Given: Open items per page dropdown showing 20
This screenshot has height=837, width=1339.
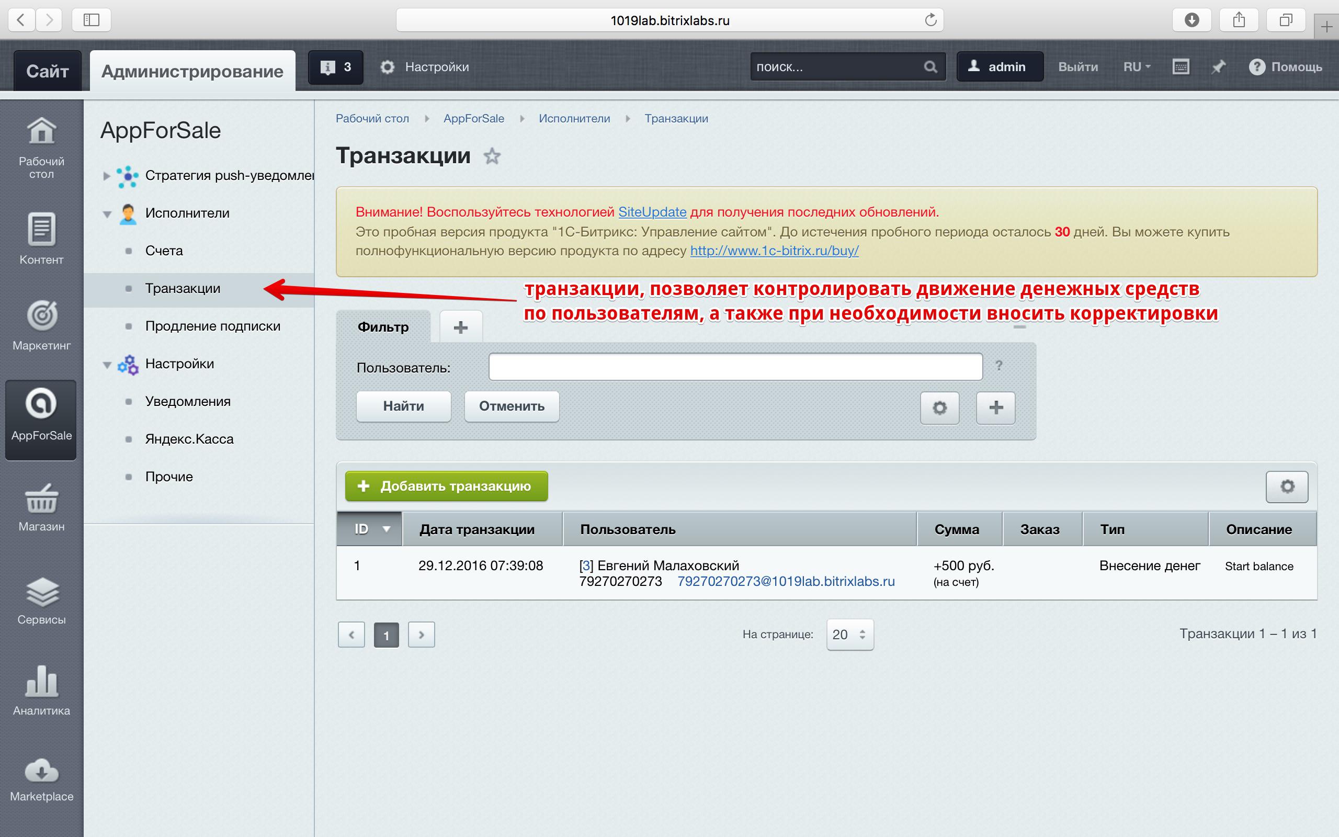Looking at the screenshot, I should click(x=850, y=635).
